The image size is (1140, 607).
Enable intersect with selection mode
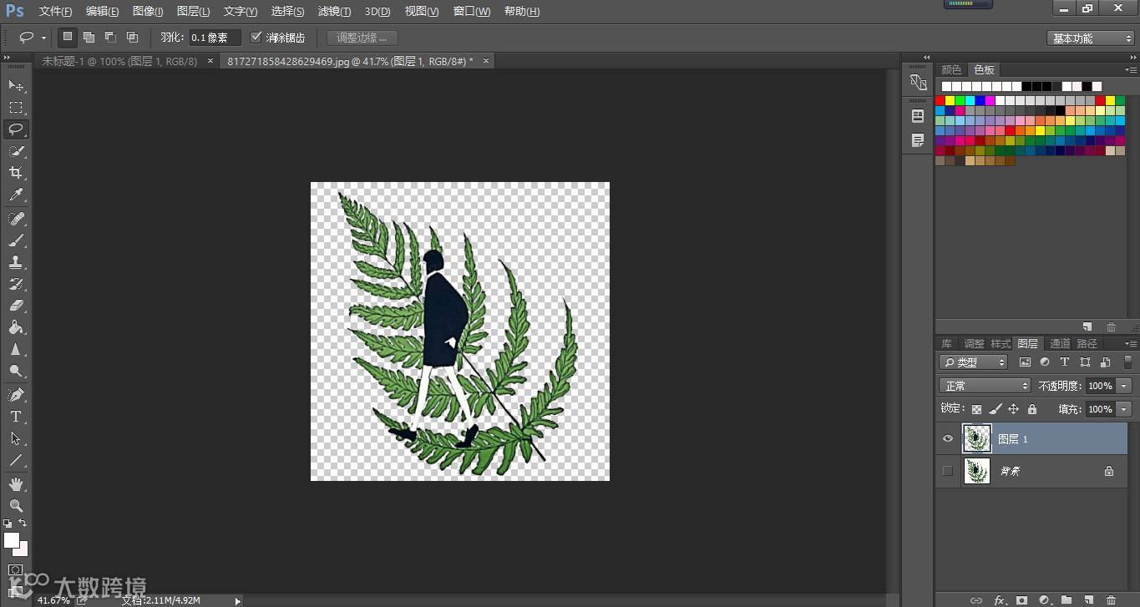tap(132, 37)
